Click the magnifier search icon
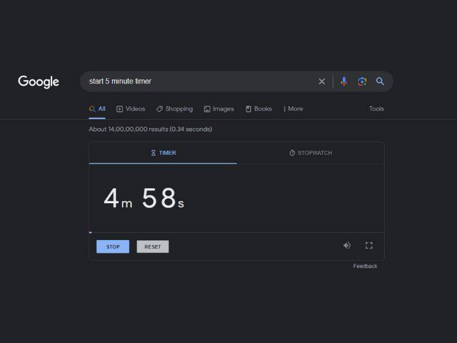This screenshot has height=343, width=457. click(380, 81)
